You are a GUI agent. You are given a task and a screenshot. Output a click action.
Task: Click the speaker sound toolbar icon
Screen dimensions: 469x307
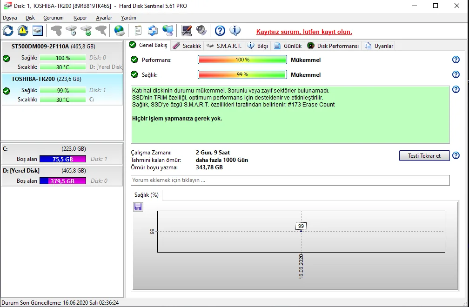click(201, 31)
